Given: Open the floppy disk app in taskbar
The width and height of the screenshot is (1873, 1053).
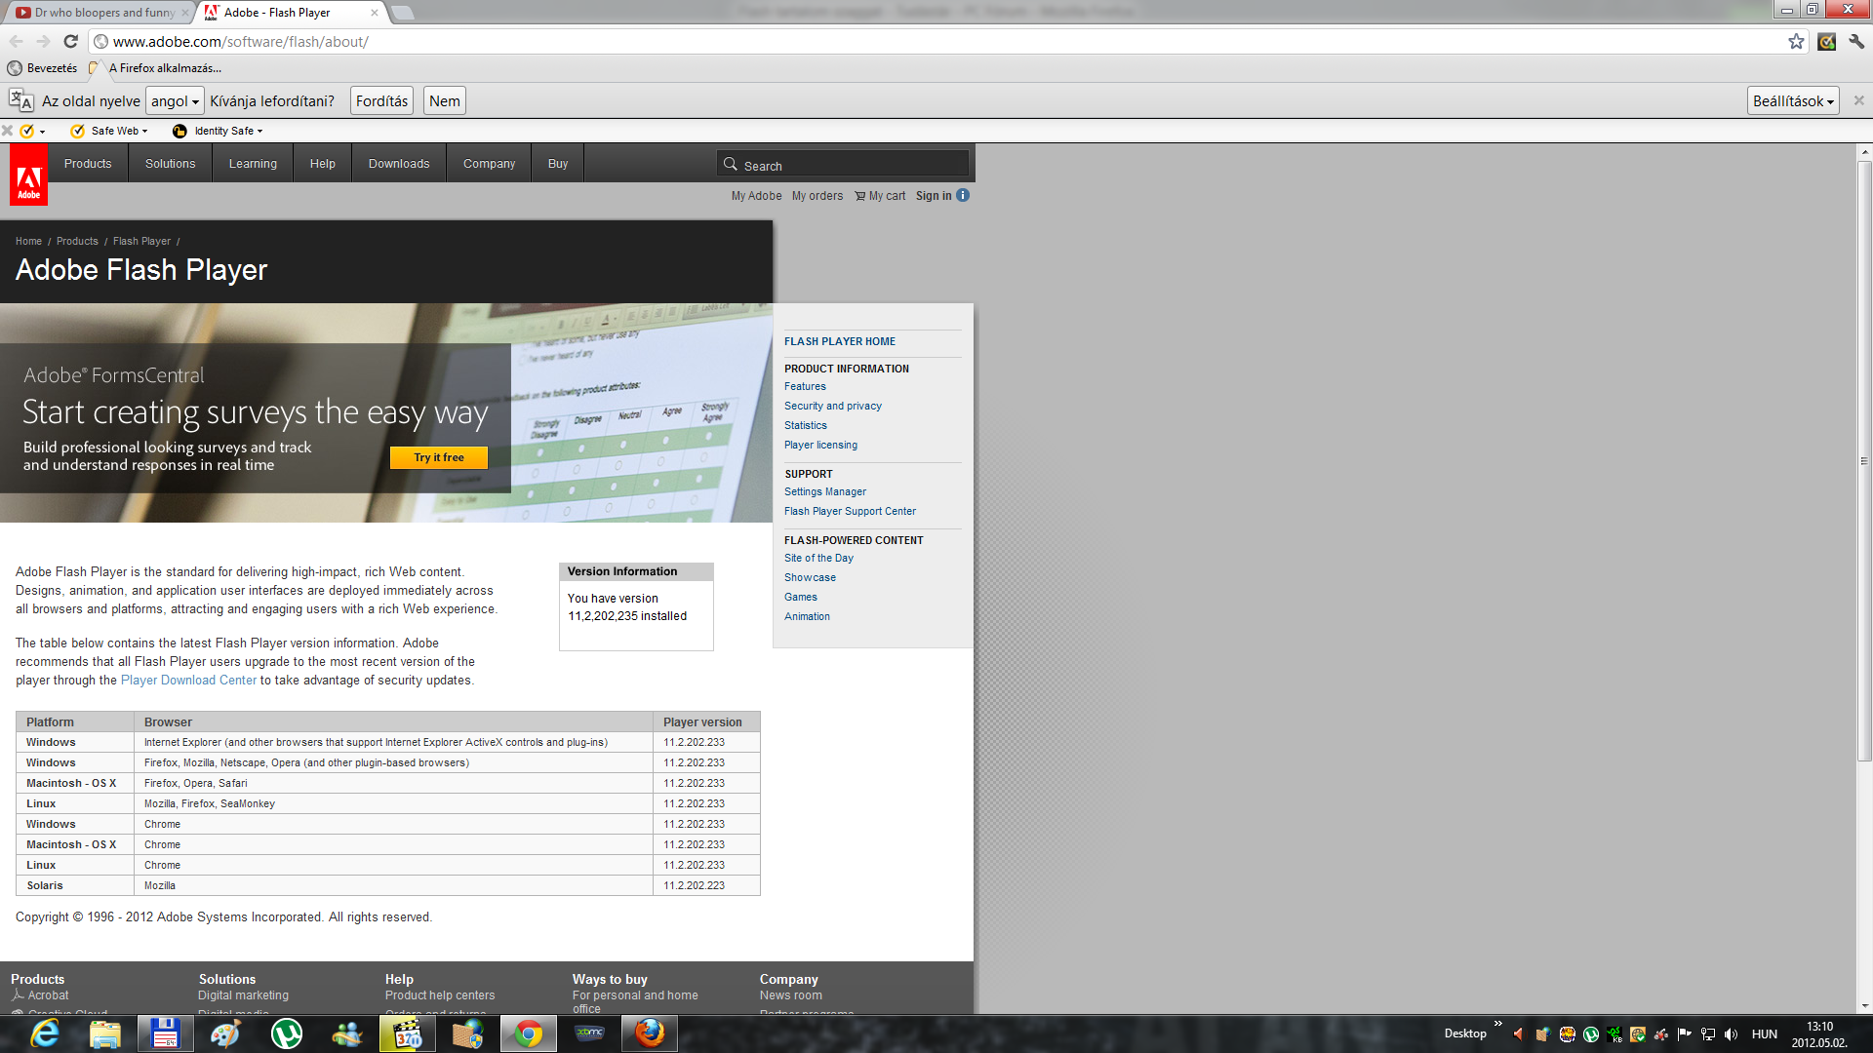Looking at the screenshot, I should point(166,1033).
